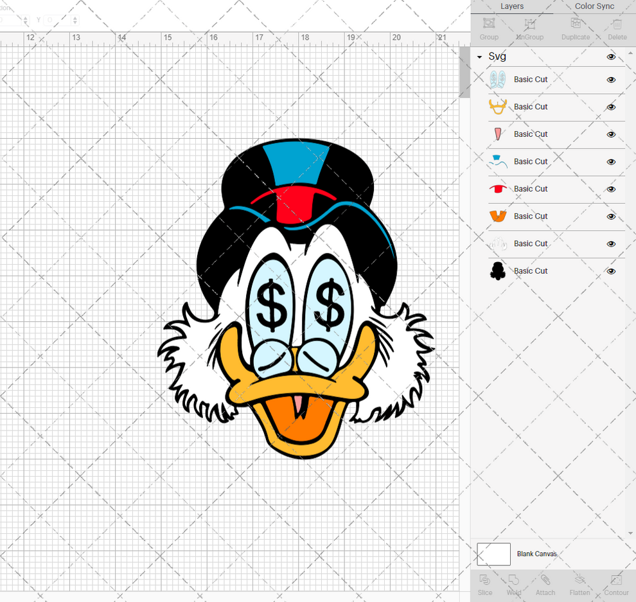Select the Slice tool
This screenshot has height=602, width=636.
click(485, 585)
